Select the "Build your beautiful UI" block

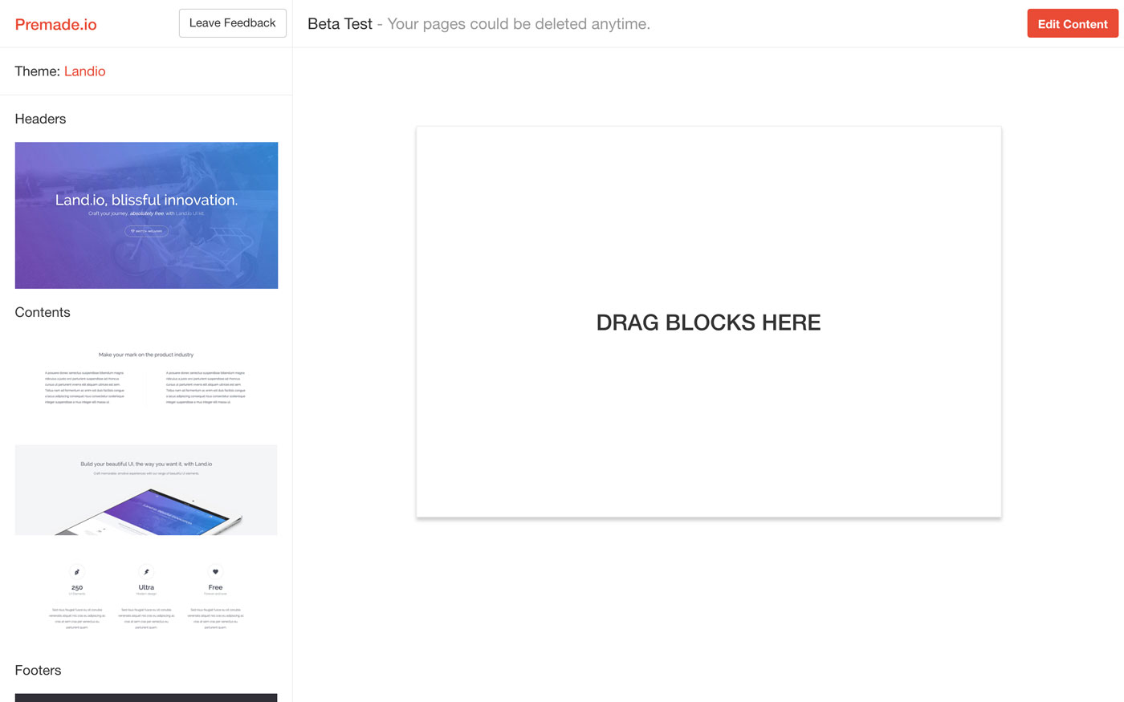(x=146, y=489)
